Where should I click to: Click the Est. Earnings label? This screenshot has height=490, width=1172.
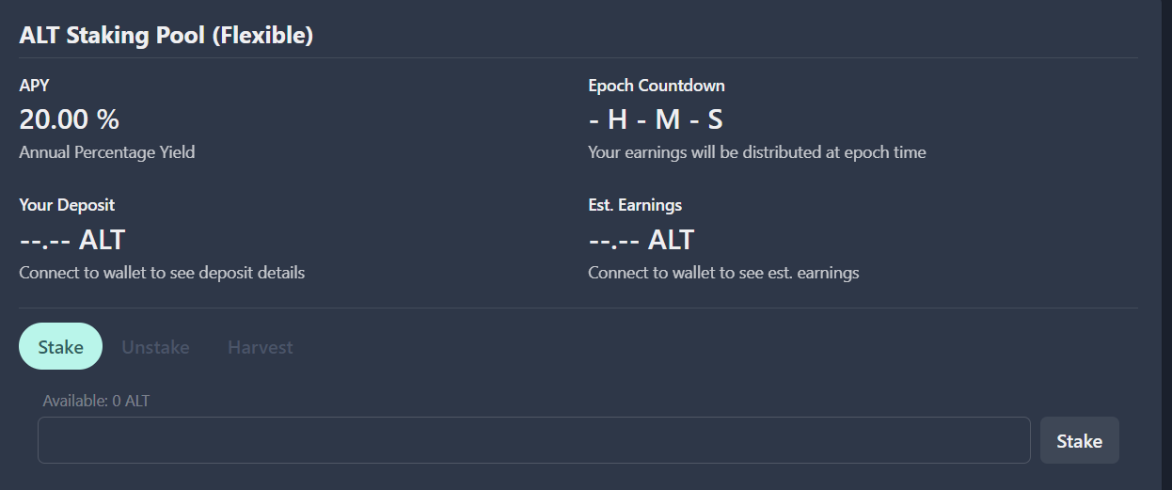[635, 204]
